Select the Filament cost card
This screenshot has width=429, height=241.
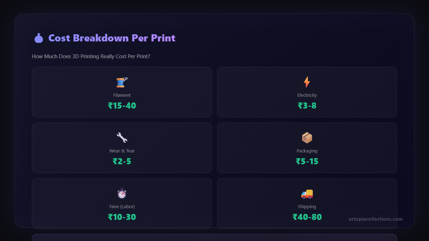122,92
